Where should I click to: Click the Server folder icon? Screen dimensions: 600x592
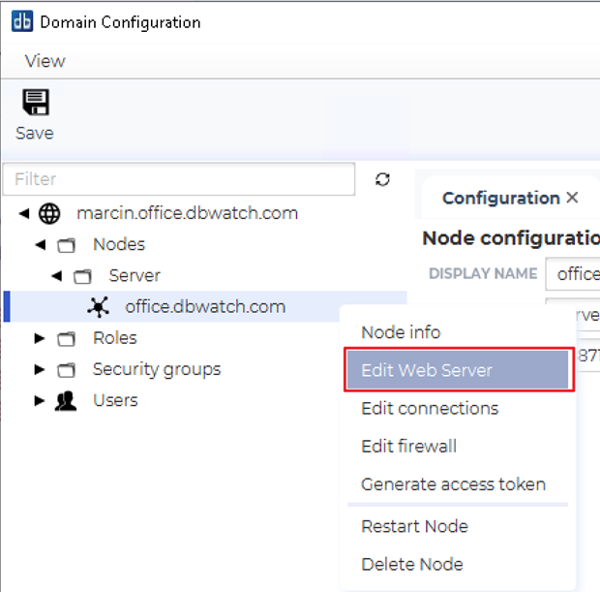pos(82,276)
